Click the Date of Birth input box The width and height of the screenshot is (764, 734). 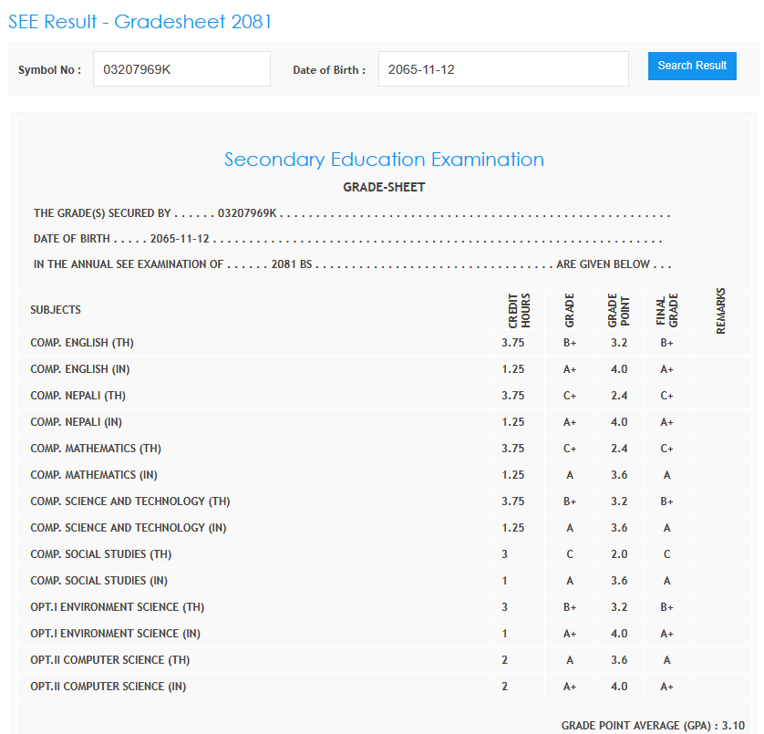coord(502,69)
